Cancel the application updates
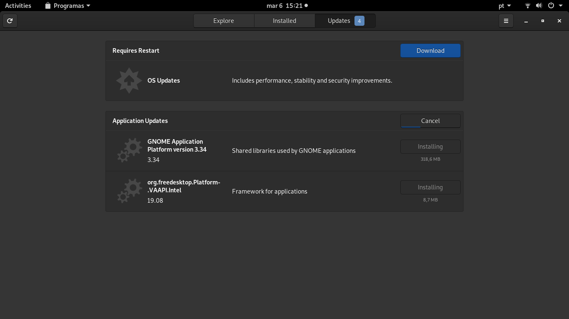 tap(430, 121)
